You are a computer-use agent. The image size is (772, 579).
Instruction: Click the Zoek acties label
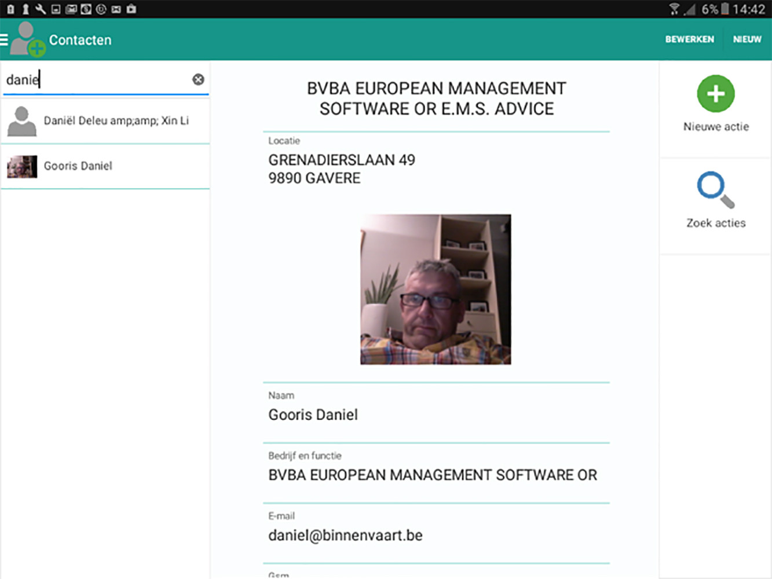point(716,223)
